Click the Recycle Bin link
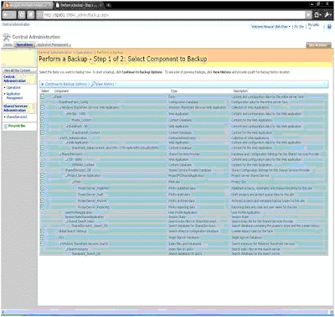The width and height of the screenshot is (335, 317). pos(17,126)
